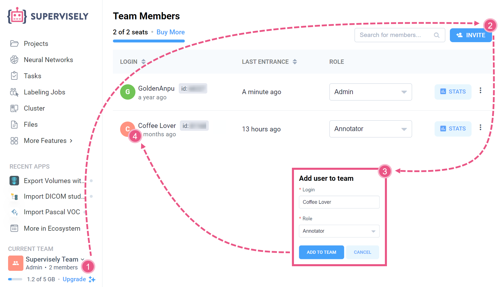Click the Cluster icon in sidebar
Image resolution: width=503 pixels, height=287 pixels.
pyautogui.click(x=14, y=108)
